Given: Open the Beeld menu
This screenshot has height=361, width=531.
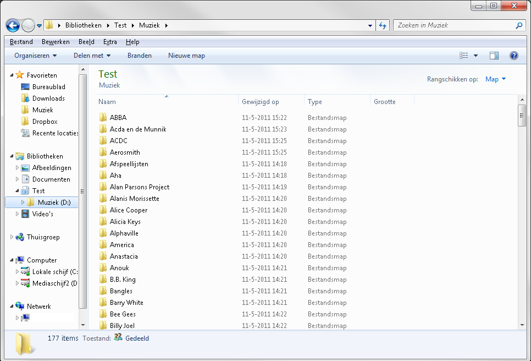Looking at the screenshot, I should (86, 42).
